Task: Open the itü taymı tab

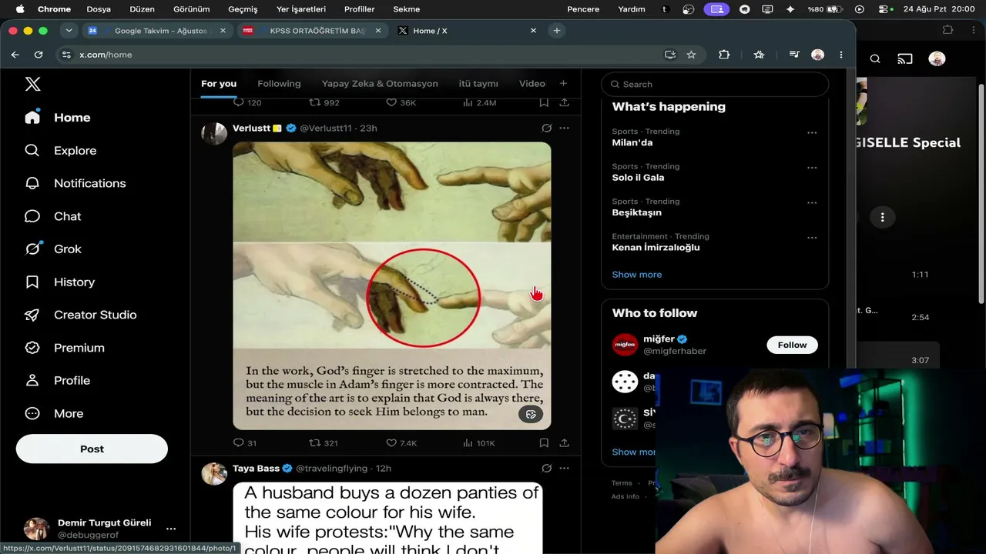Action: [478, 84]
